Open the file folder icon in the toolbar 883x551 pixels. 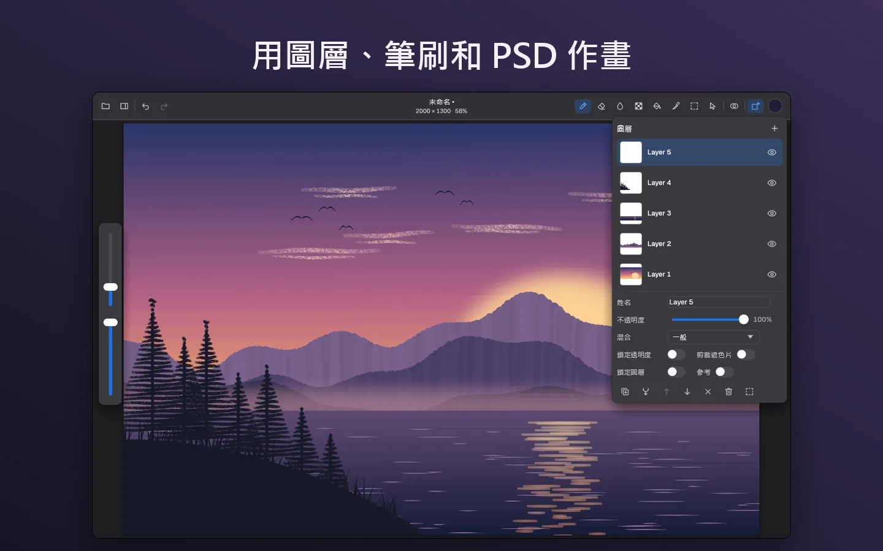105,106
